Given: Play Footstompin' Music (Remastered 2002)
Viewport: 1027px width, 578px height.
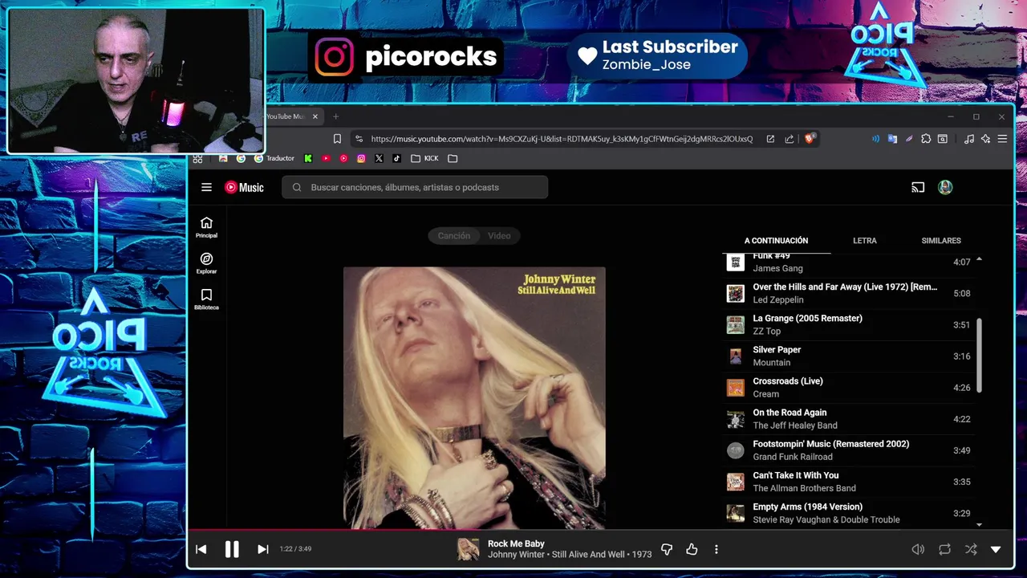Looking at the screenshot, I should (849, 450).
